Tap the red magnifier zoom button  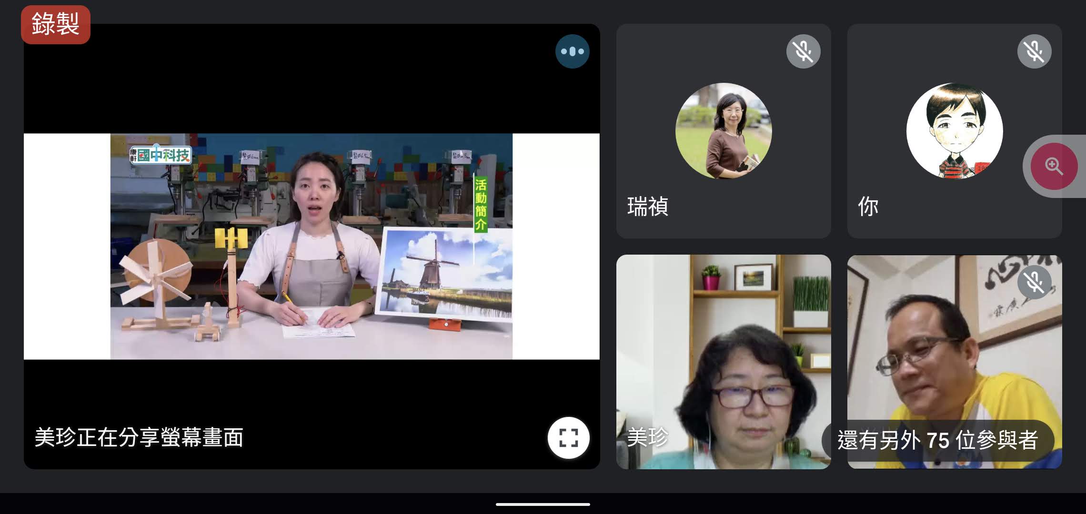[1054, 167]
